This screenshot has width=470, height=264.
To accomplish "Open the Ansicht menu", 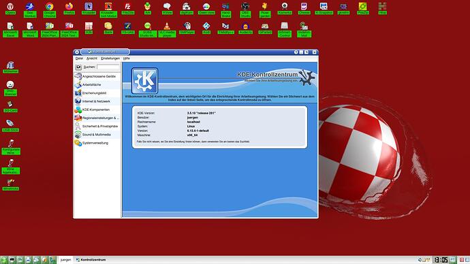I will (92, 59).
